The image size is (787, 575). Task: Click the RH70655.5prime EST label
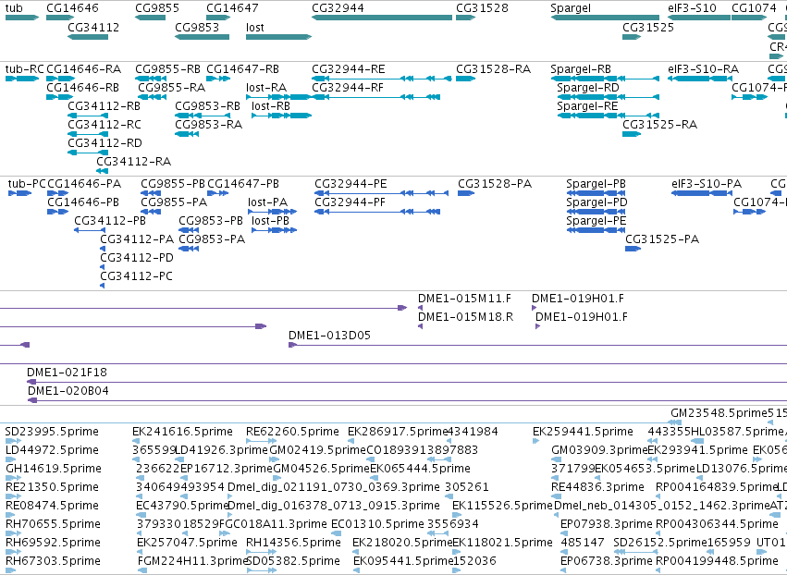54,524
